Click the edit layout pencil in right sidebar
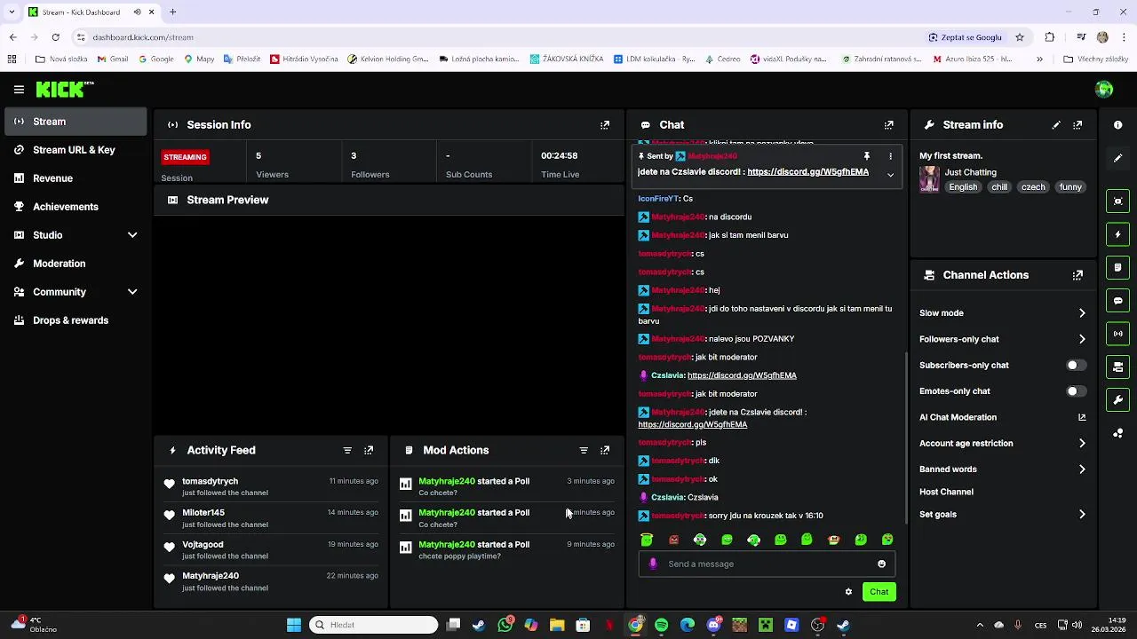Viewport: 1137px width, 639px height. point(1117,158)
